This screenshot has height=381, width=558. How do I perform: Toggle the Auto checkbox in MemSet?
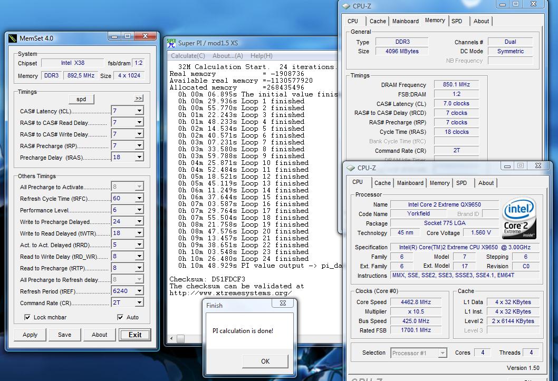[x=120, y=317]
